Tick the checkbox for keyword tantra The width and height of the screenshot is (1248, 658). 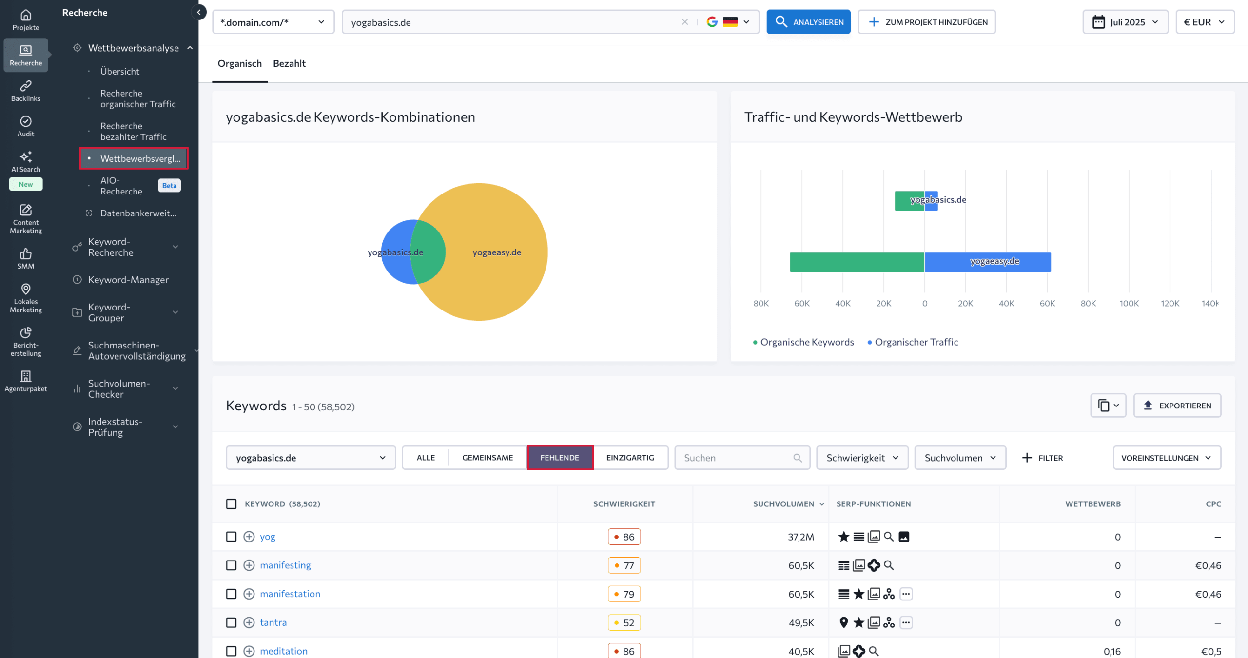click(x=232, y=622)
